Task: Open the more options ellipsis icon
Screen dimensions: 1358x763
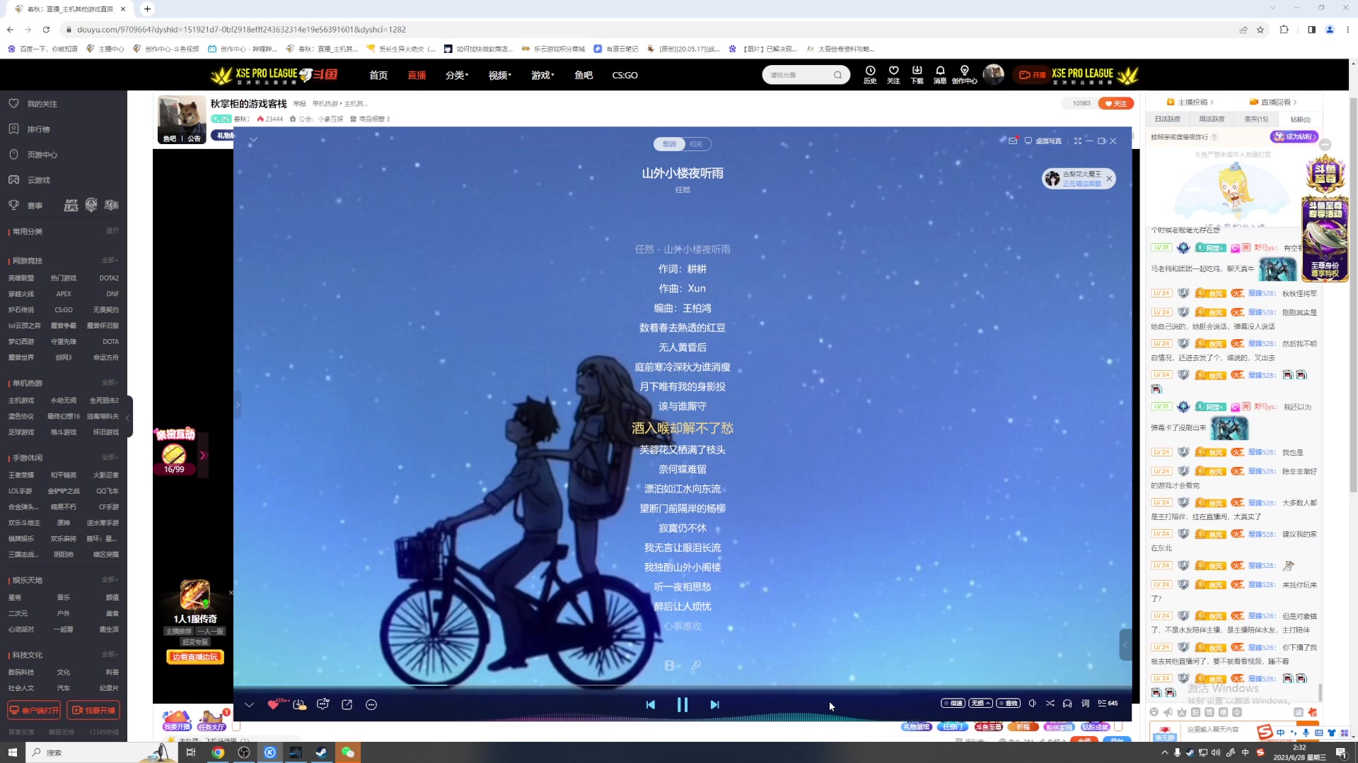Action: pyautogui.click(x=371, y=704)
